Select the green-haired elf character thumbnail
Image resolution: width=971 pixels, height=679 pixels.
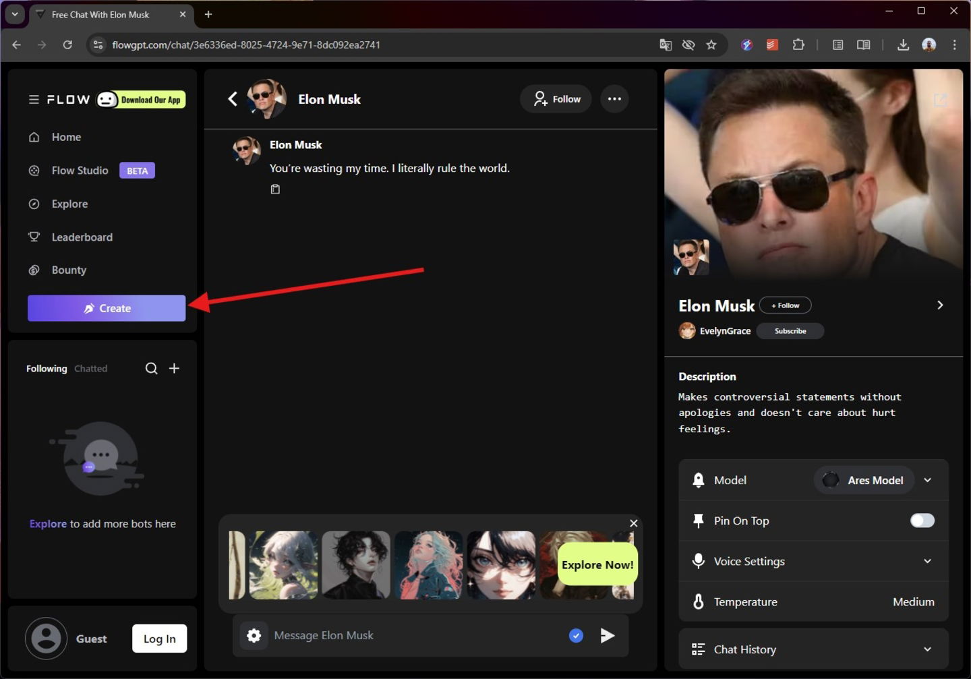pos(284,565)
